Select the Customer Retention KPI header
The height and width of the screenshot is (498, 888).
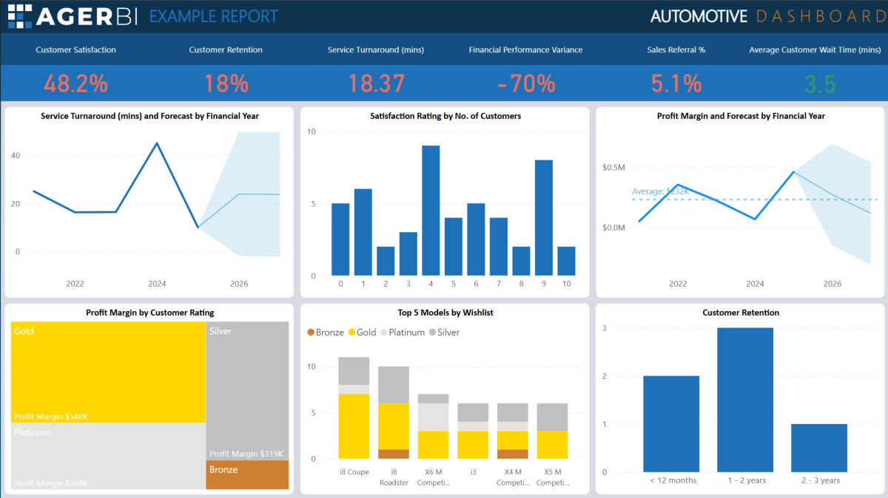tap(226, 50)
